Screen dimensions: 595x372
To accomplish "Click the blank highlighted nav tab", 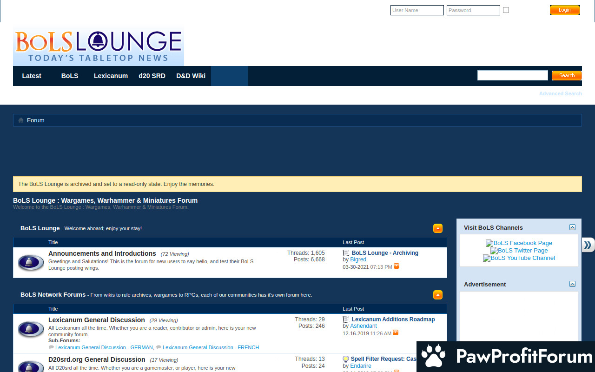I will (x=230, y=76).
